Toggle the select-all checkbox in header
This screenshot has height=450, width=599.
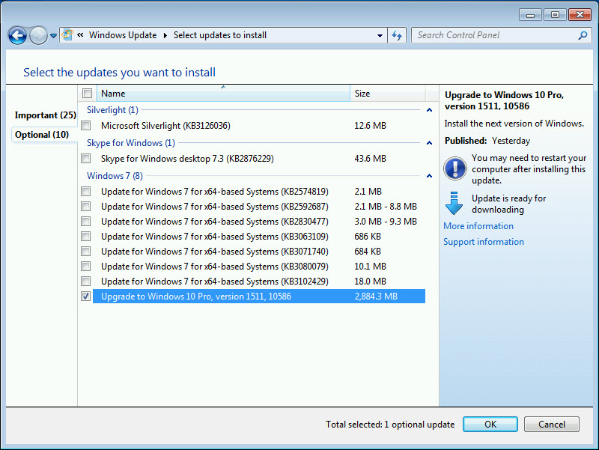pos(87,94)
